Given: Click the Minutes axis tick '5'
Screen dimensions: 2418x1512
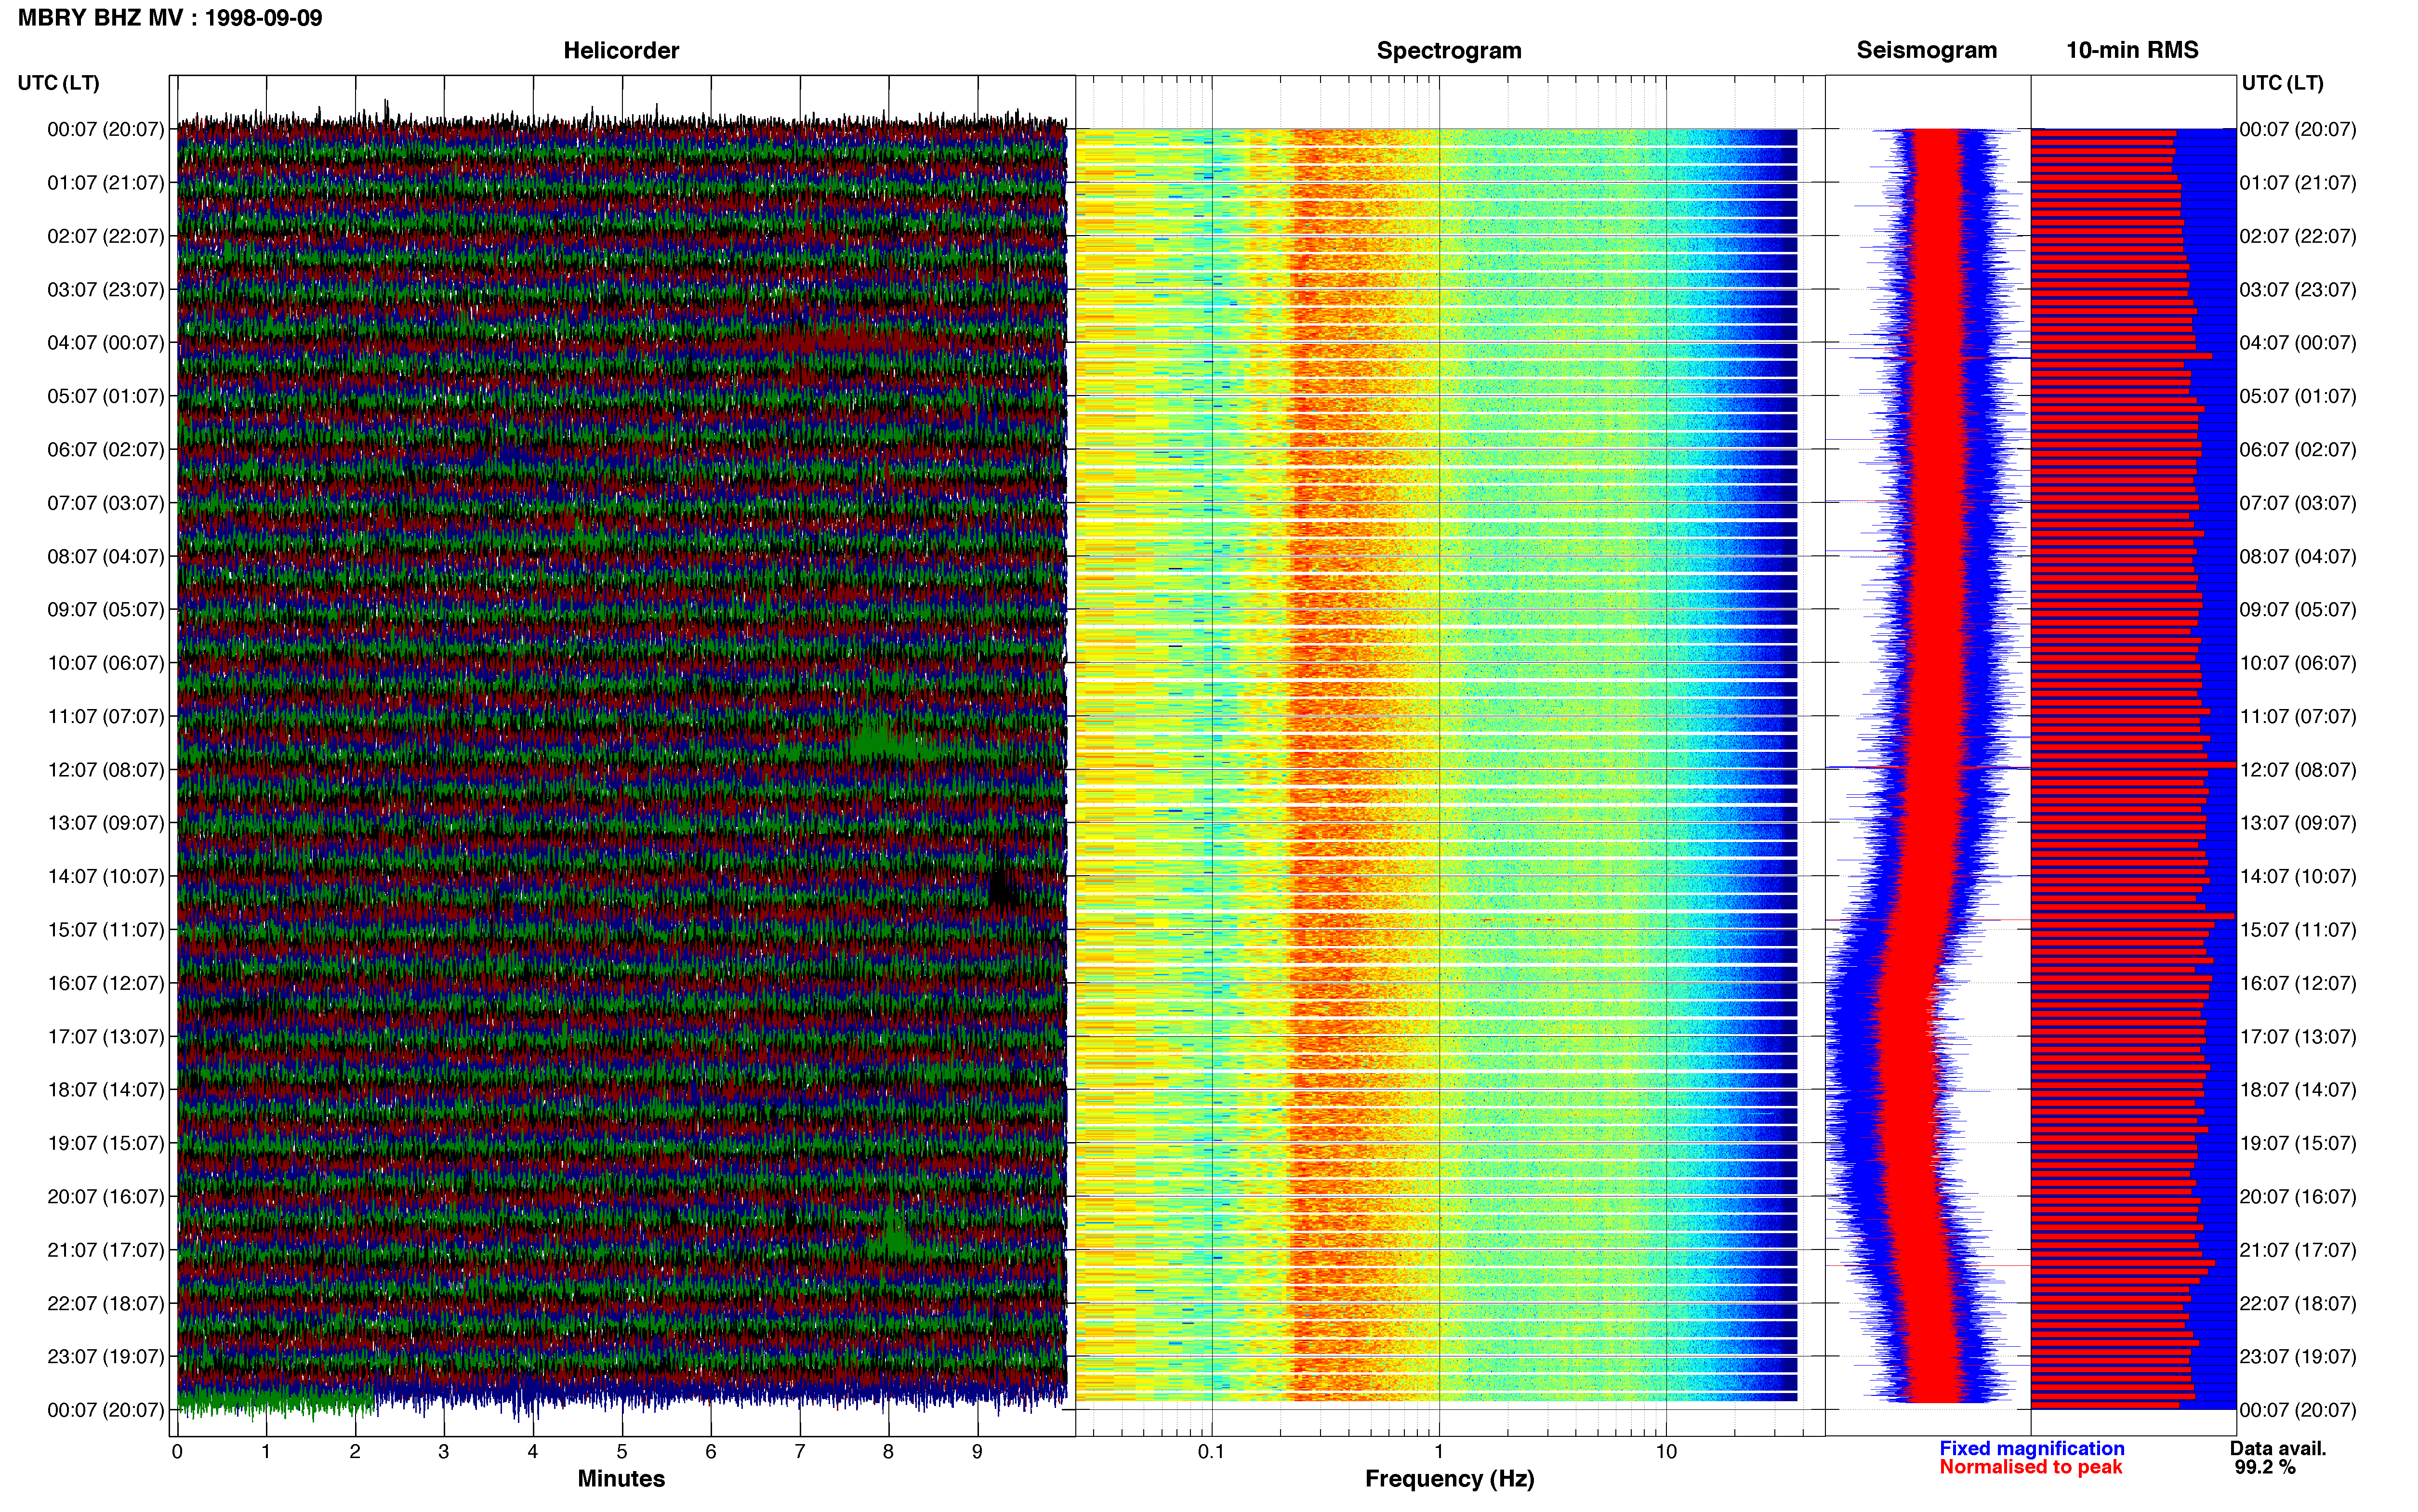Looking at the screenshot, I should pos(622,1452).
